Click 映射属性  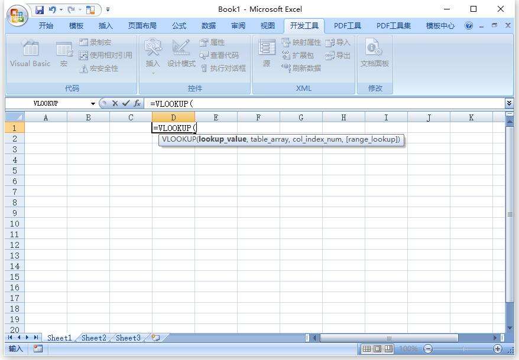[301, 42]
